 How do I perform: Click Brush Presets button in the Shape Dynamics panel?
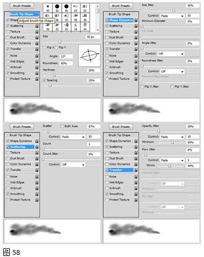pyautogui.click(x=121, y=6)
